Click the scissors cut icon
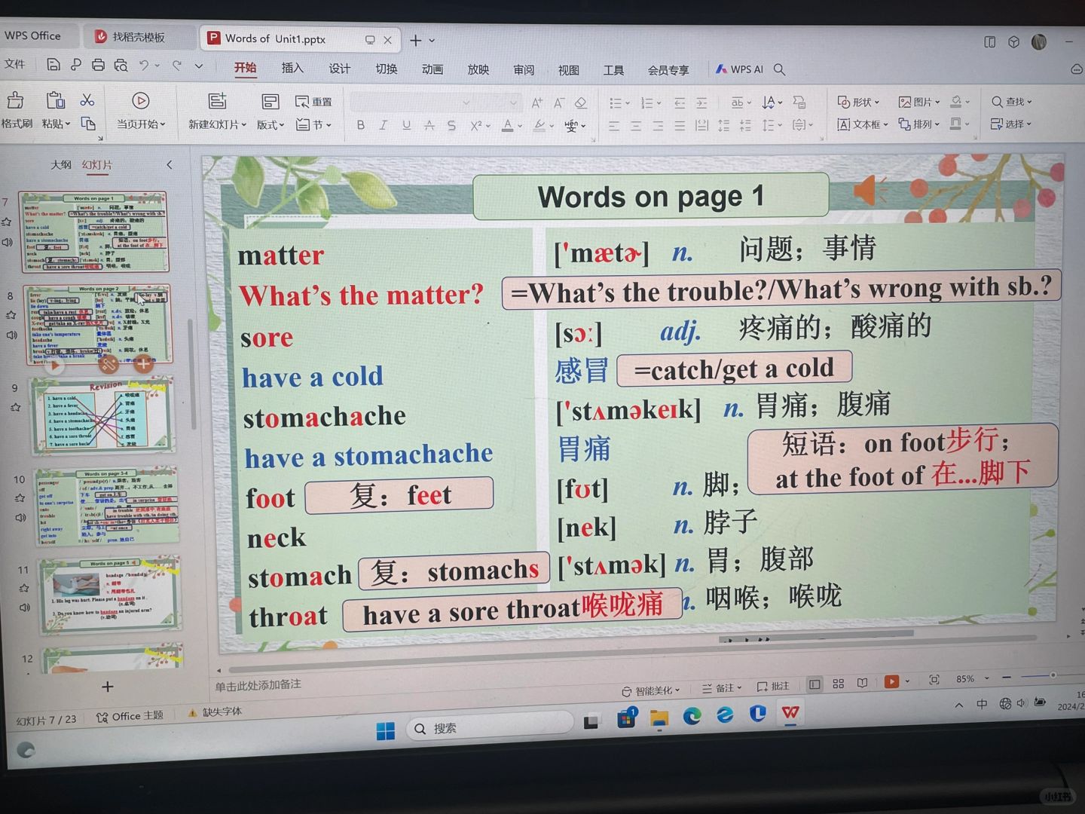The width and height of the screenshot is (1085, 814). click(87, 100)
